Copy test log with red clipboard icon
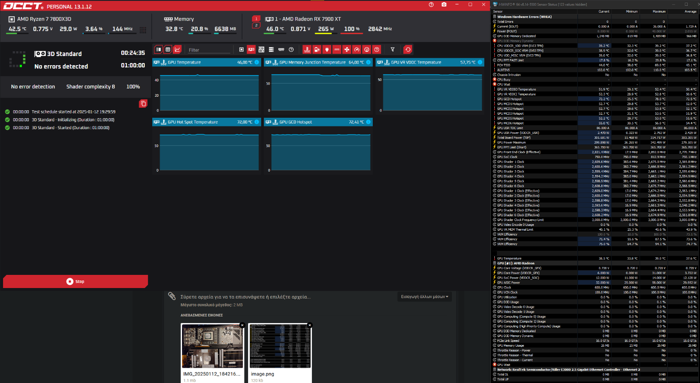Screen dimensions: 700x383 [143, 103]
